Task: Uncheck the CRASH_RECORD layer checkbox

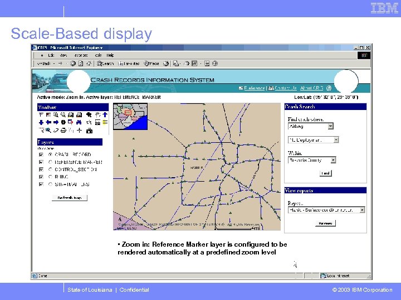Action: pos(41,154)
